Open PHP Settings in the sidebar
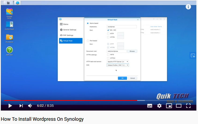Image resolution: width=198 pixels, height=124 pixels. tap(71, 35)
